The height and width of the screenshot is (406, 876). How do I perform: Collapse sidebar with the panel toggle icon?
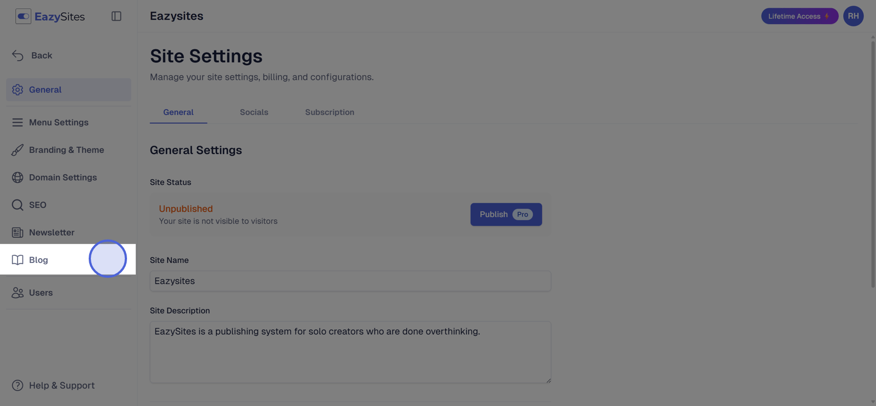point(116,16)
